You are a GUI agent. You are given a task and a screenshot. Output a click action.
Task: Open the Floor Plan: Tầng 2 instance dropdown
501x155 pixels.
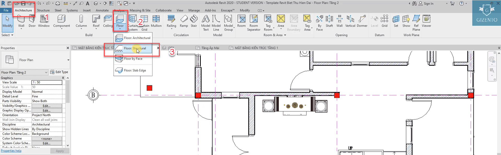(46, 72)
